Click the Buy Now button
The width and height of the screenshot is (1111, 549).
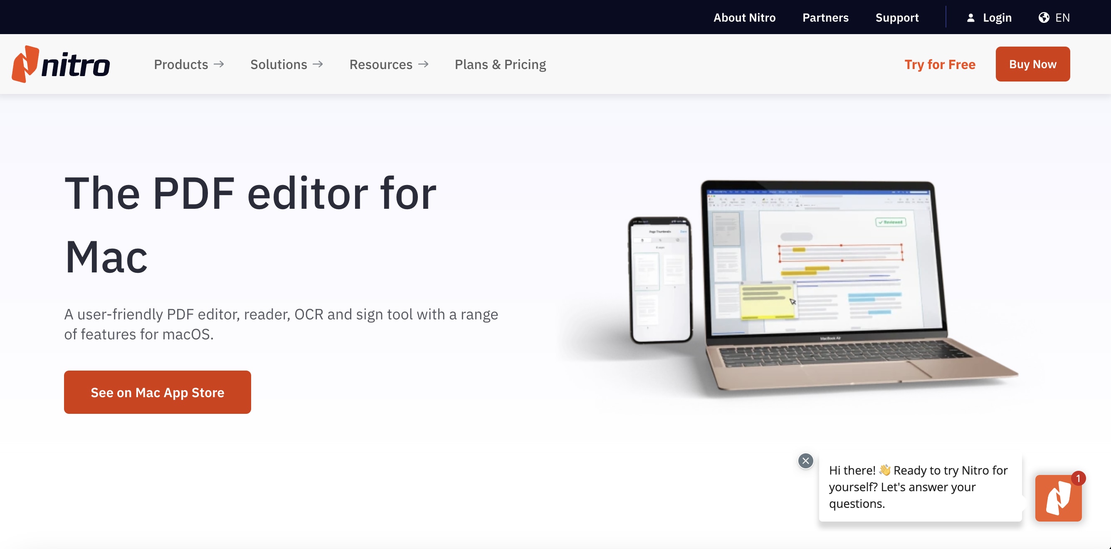point(1033,64)
